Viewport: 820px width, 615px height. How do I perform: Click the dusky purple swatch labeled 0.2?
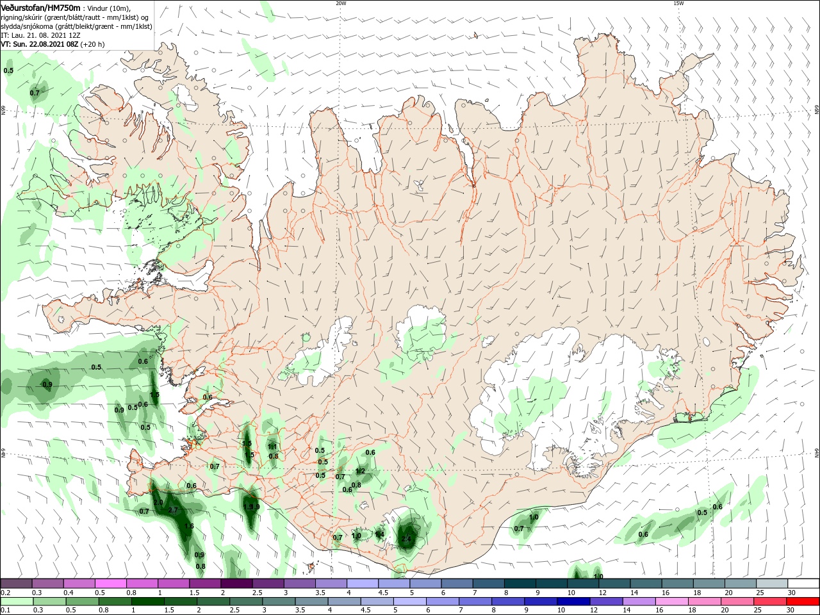(x=16, y=584)
